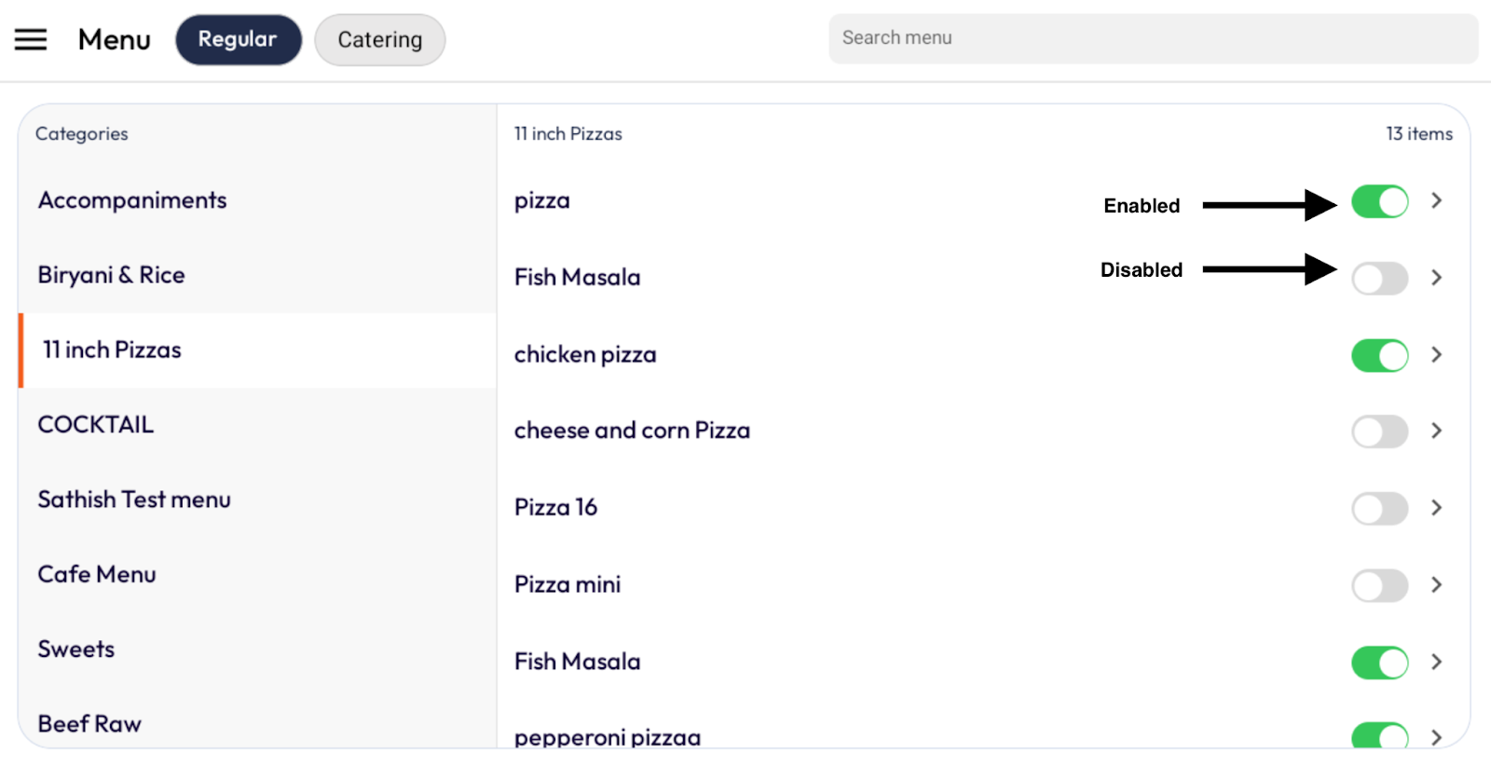Viewport: 1491px width, 767px height.
Task: Enable cheese and corn Pizza toggle
Action: click(x=1379, y=431)
